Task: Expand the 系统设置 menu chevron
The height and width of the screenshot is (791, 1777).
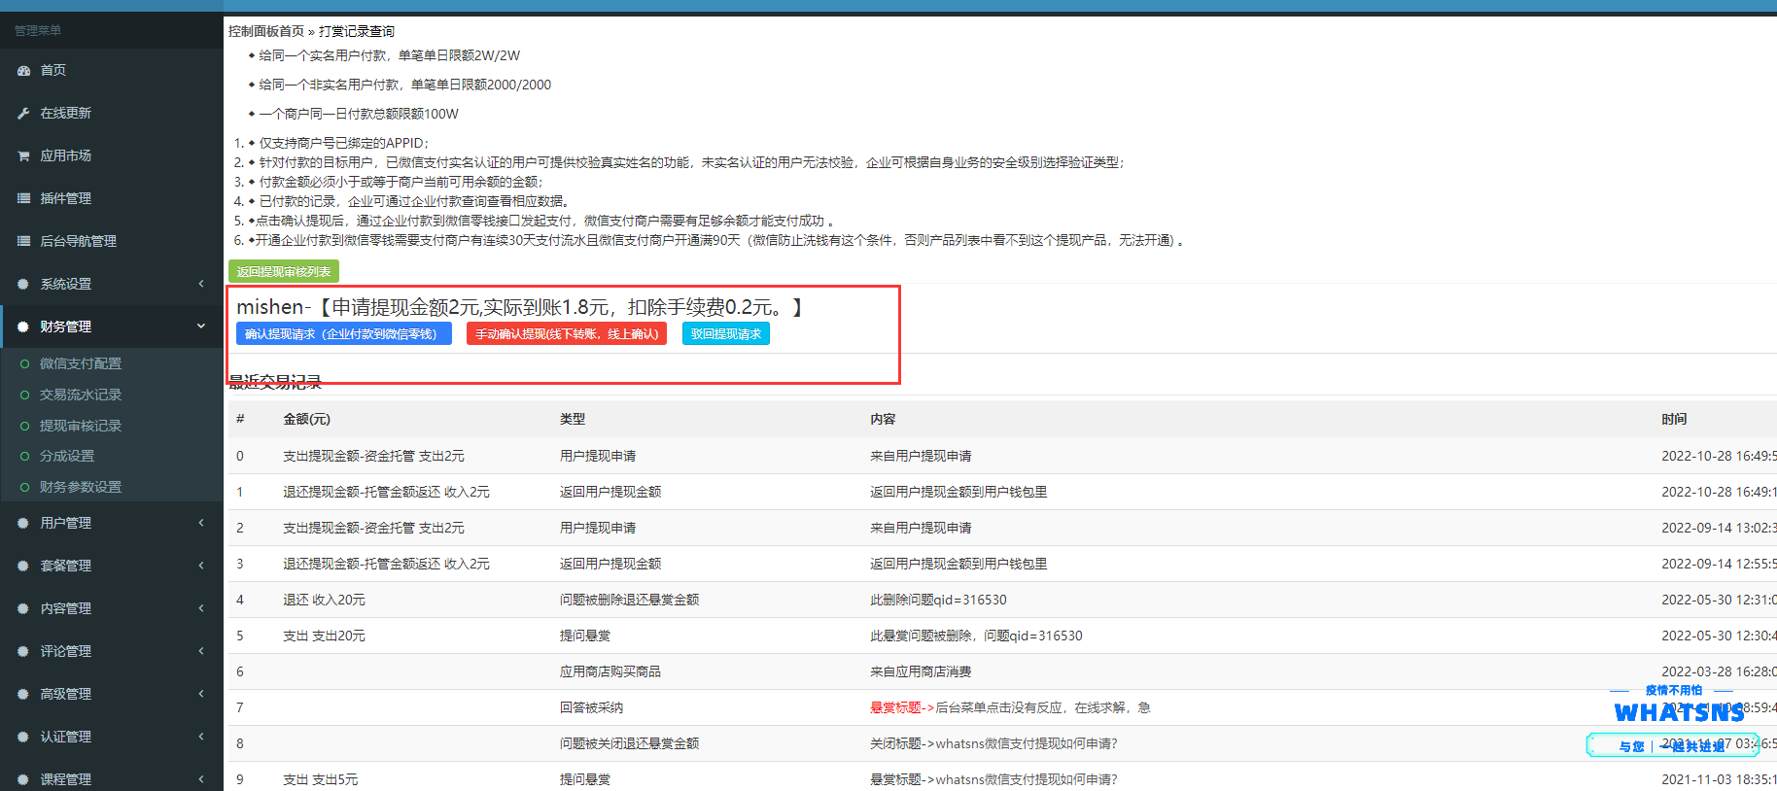Action: tap(201, 284)
